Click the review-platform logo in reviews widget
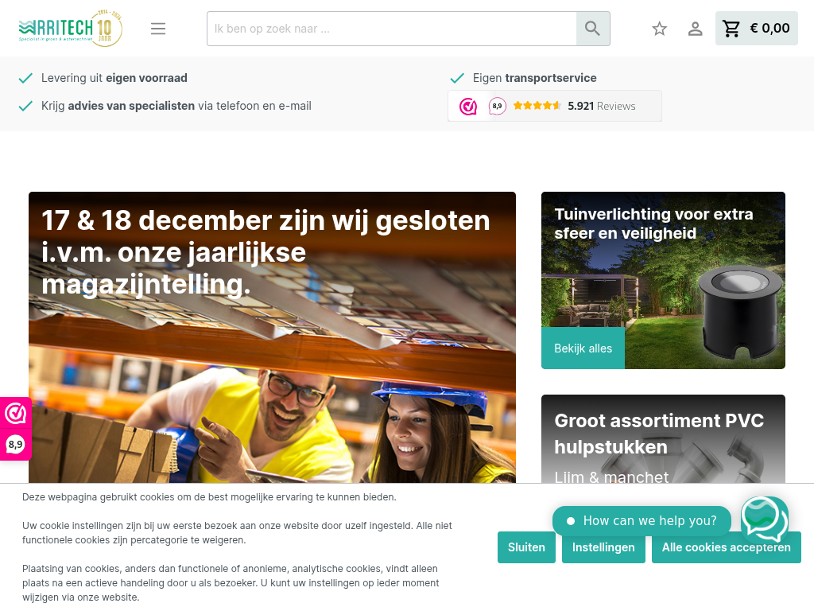 467,107
